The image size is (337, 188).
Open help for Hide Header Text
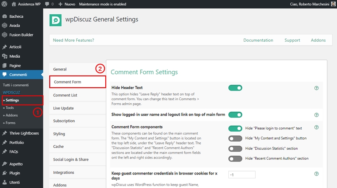316,88
